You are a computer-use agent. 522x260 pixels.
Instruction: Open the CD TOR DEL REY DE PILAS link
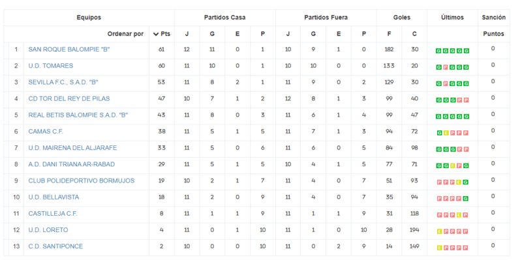[69, 99]
